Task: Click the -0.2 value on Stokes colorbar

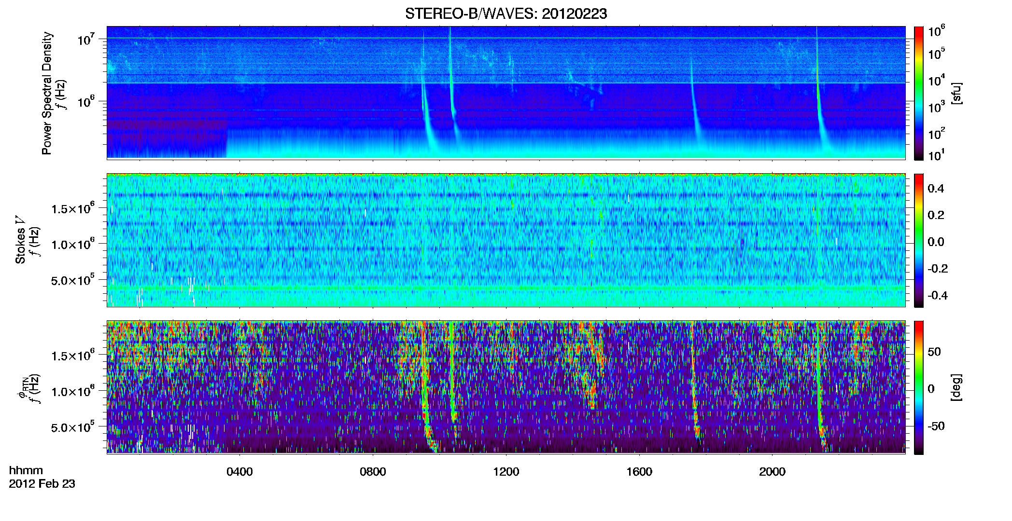Action: pos(937,269)
